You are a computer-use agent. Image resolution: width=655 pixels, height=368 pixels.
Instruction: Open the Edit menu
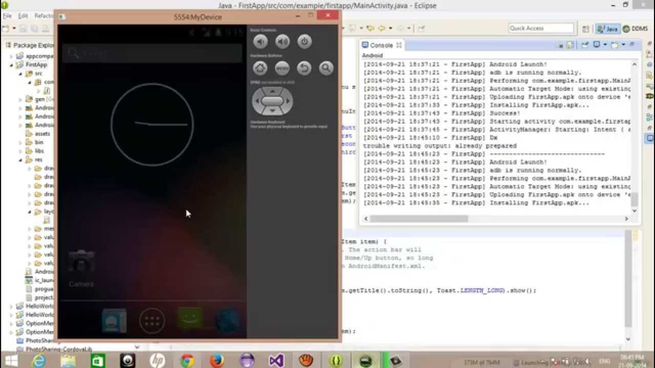point(23,16)
